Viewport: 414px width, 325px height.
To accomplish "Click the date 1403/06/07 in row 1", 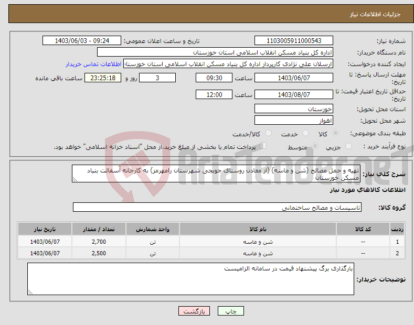I will pos(45,242).
